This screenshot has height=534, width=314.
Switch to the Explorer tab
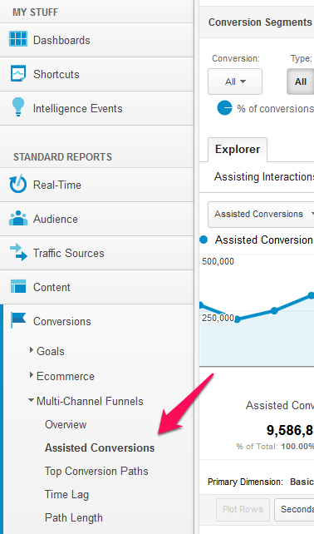pyautogui.click(x=238, y=150)
